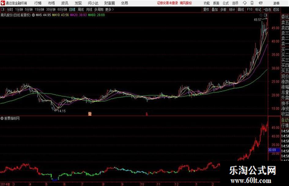Select the 60分钟 period tab
Image resolution: width=289 pixels, height=186 pixels.
pos(62,9)
